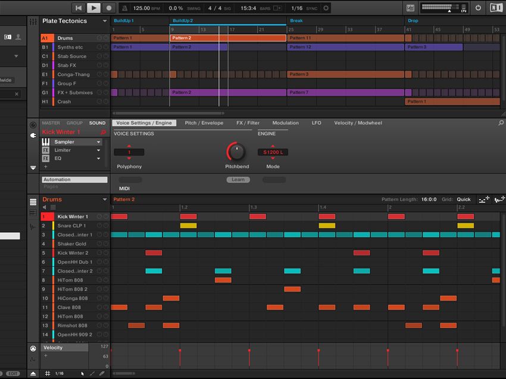Open audio settings with the gear icon
The image size is (506, 379).
tap(326, 8)
